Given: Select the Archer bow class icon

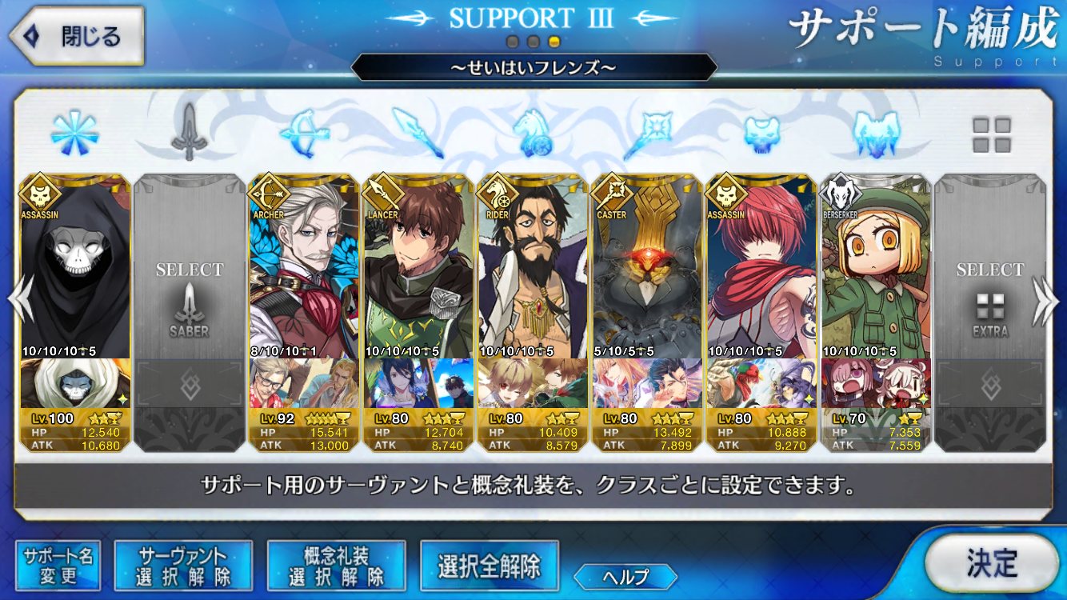Looking at the screenshot, I should 304,133.
